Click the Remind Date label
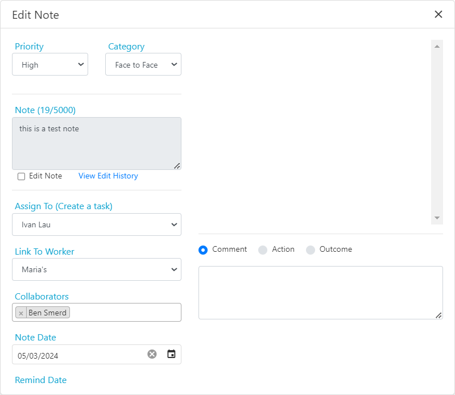This screenshot has width=455, height=395. pyautogui.click(x=40, y=380)
